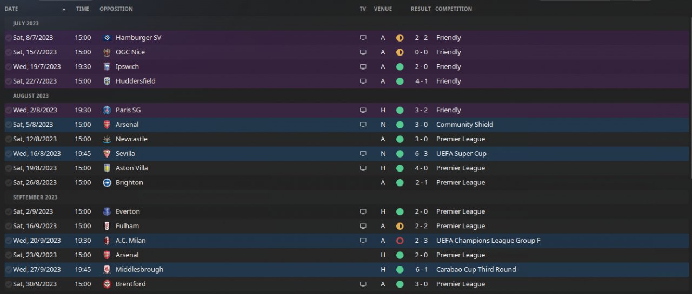Click the red loss indicator for A.C. Milan

pyautogui.click(x=400, y=241)
